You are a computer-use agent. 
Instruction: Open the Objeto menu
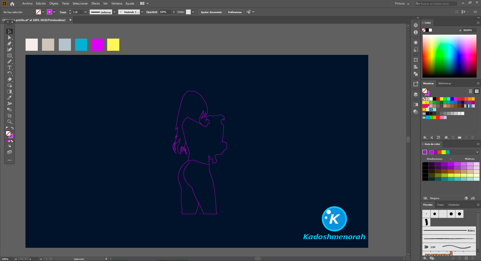pyautogui.click(x=54, y=4)
